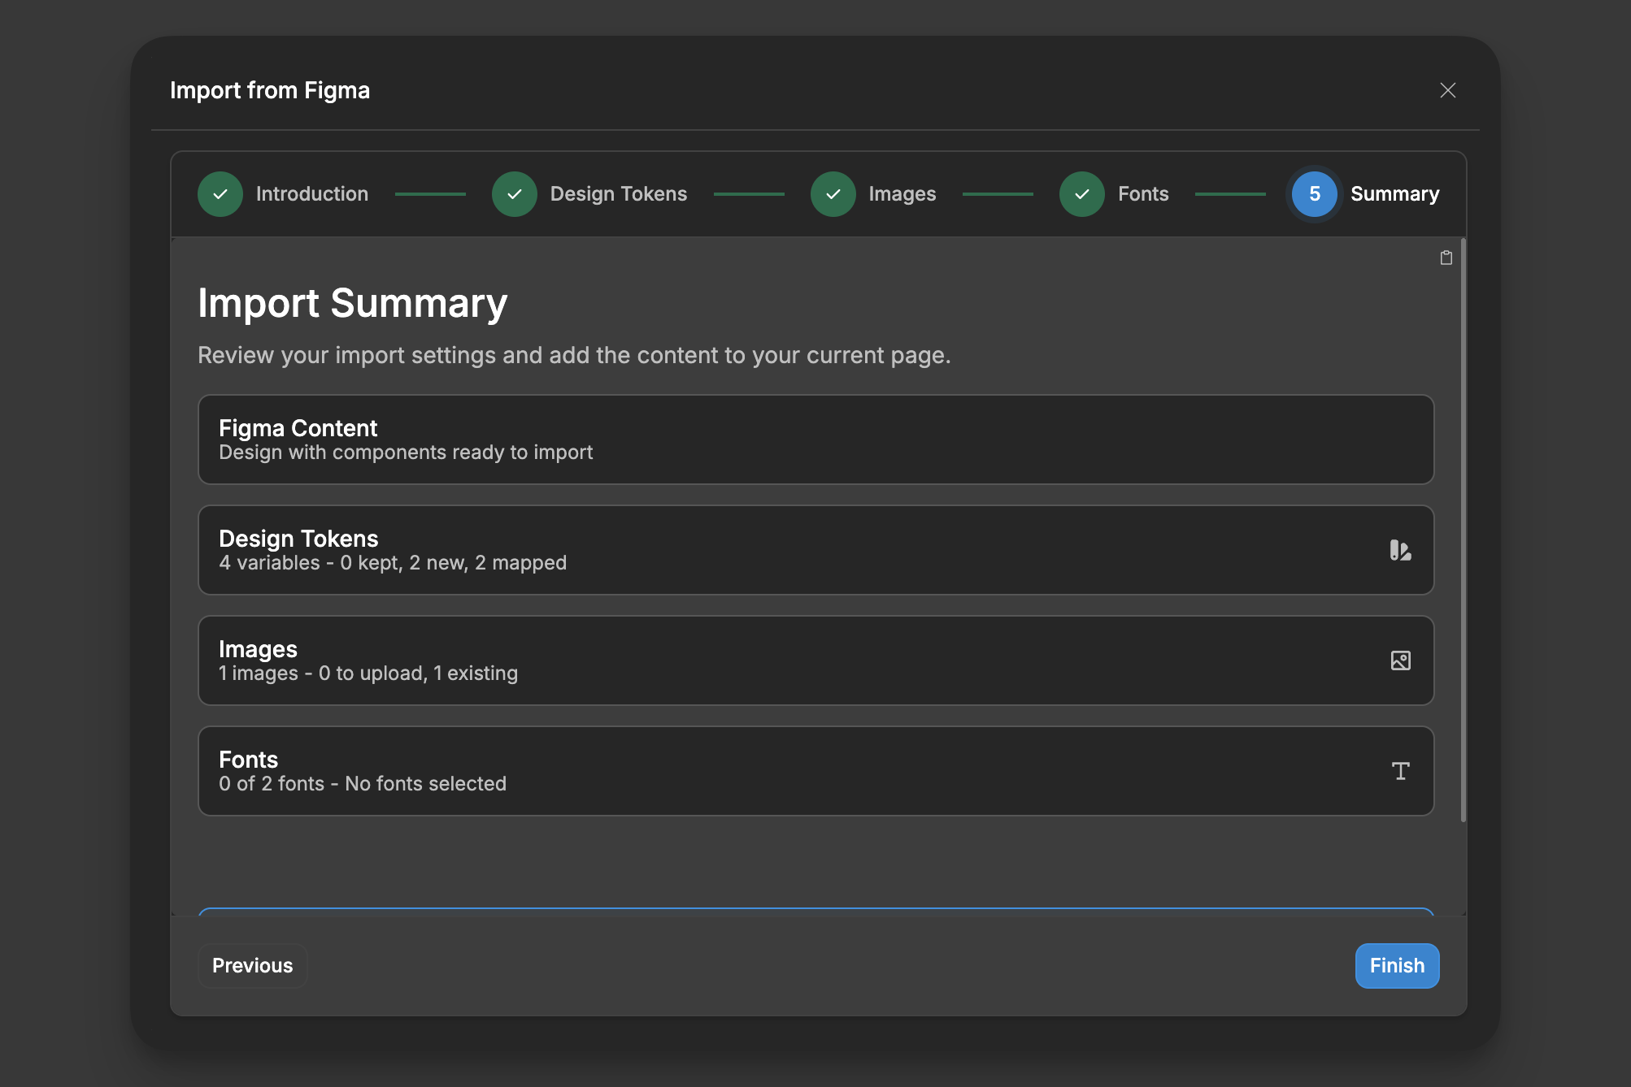This screenshot has width=1631, height=1087.
Task: Click the check icon on the Fonts step
Action: point(1081,193)
